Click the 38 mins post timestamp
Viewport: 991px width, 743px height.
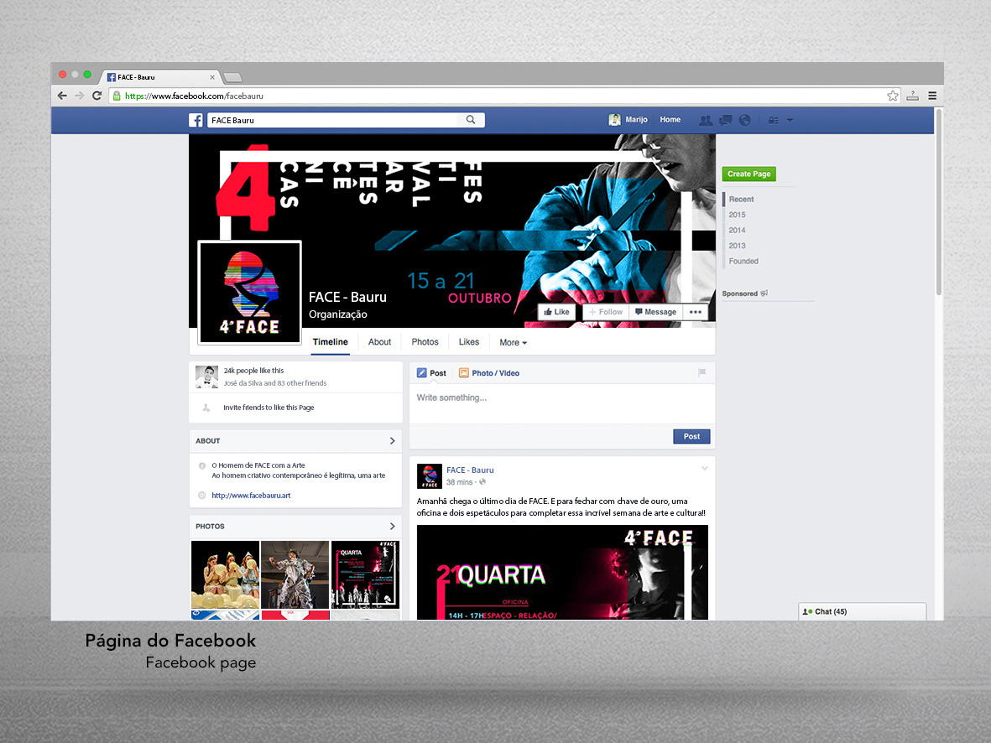pyautogui.click(x=460, y=482)
